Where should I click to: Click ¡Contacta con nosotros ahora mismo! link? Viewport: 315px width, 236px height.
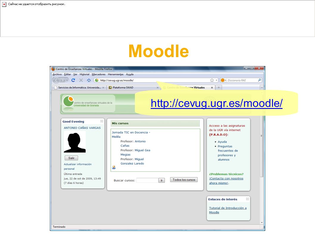(x=226, y=181)
